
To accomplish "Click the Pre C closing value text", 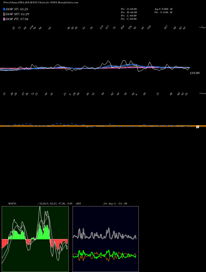I will click(x=129, y=19).
